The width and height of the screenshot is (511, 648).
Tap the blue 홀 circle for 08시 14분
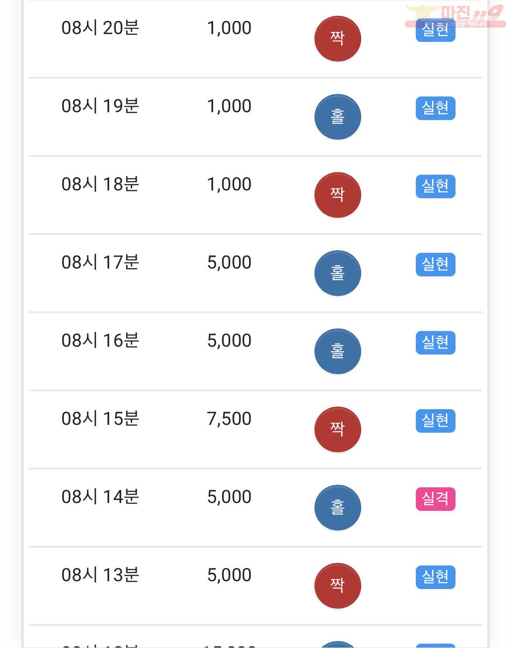pos(338,508)
